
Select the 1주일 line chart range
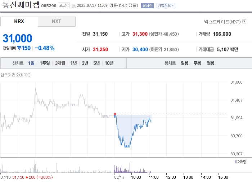(45, 63)
